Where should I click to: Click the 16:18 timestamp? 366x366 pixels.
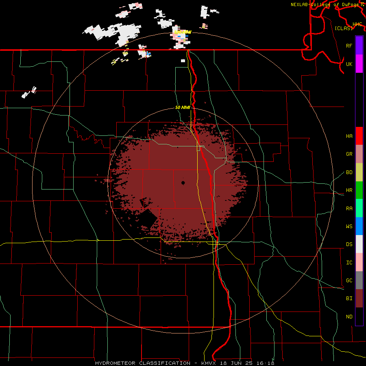click(x=266, y=363)
